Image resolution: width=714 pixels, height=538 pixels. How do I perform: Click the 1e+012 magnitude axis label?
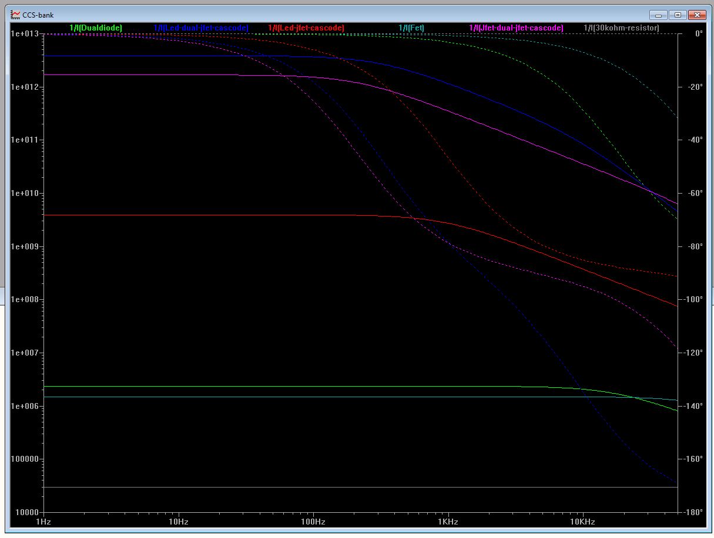[x=25, y=87]
